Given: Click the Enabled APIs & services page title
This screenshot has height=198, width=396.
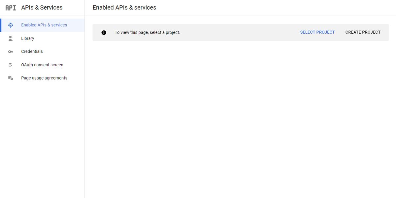Looking at the screenshot, I should (x=124, y=8).
